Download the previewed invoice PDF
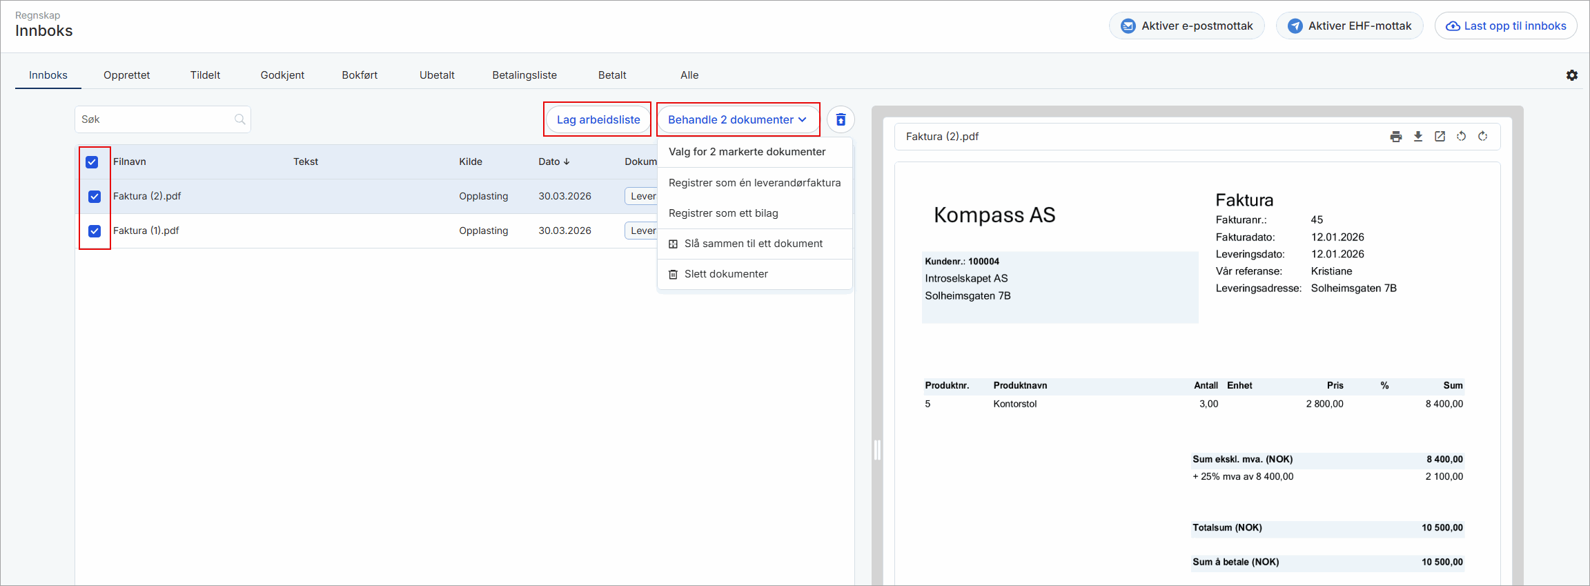The width and height of the screenshot is (1590, 586). (1417, 137)
